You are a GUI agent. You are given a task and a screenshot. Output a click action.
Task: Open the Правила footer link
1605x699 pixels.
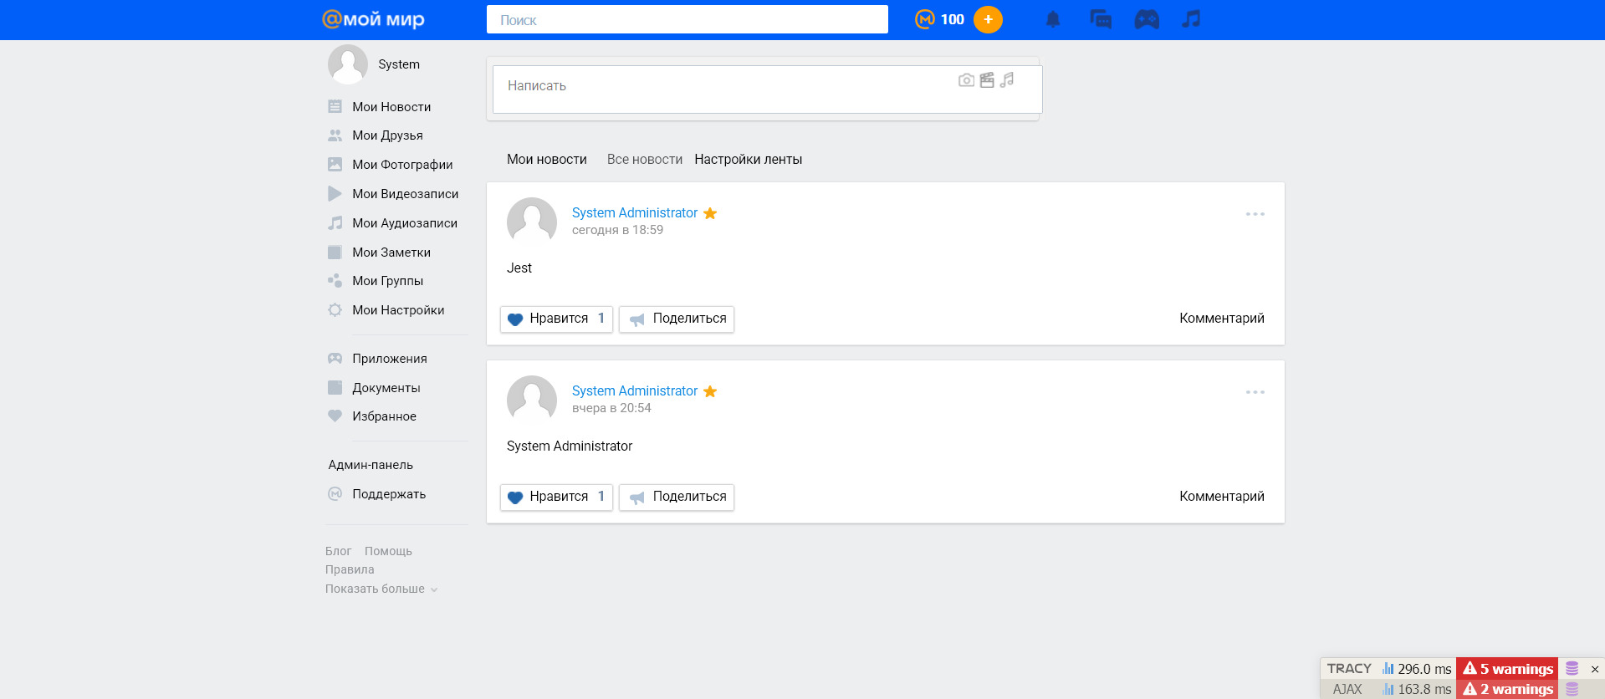coord(350,569)
